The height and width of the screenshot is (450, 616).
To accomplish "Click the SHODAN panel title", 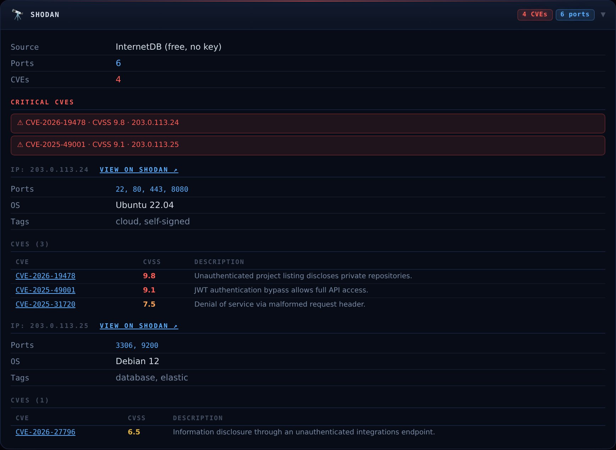I will (x=45, y=15).
